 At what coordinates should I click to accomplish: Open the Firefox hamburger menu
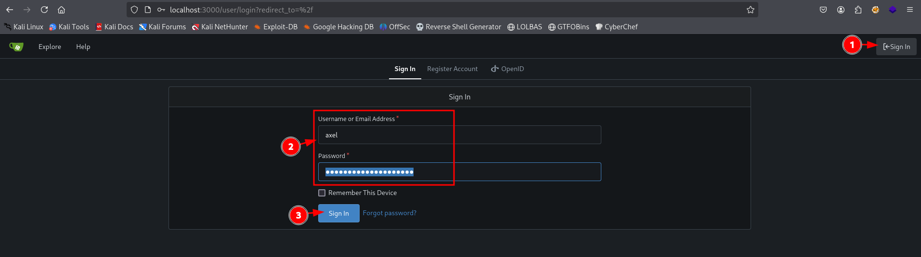pyautogui.click(x=910, y=10)
